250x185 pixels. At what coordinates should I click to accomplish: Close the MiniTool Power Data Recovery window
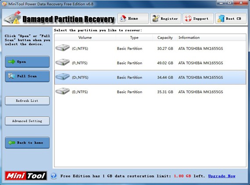click(241, 3)
